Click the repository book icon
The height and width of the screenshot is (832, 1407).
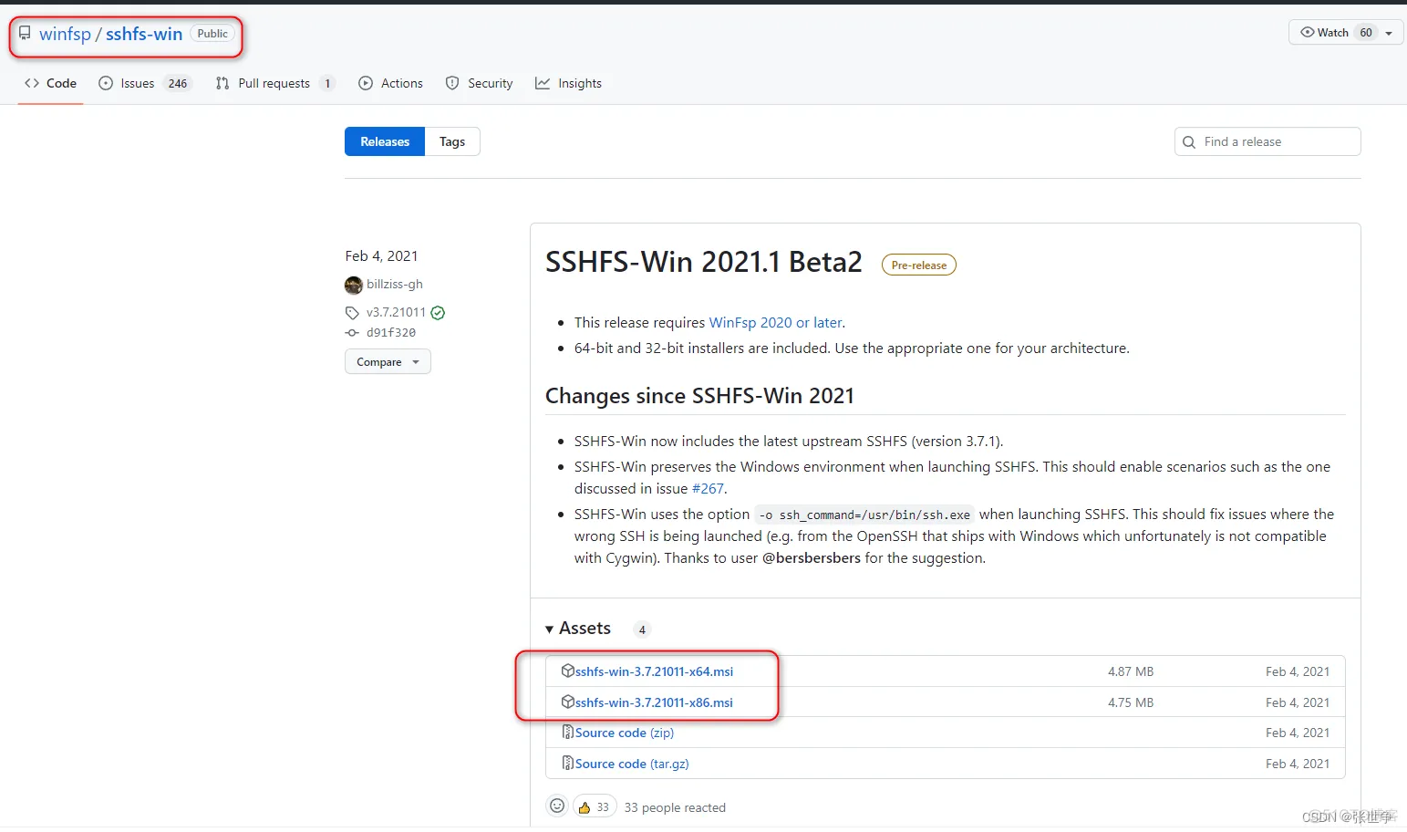(26, 33)
